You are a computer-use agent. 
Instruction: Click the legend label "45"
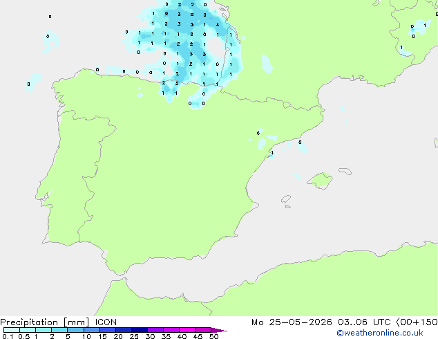coord(198,336)
